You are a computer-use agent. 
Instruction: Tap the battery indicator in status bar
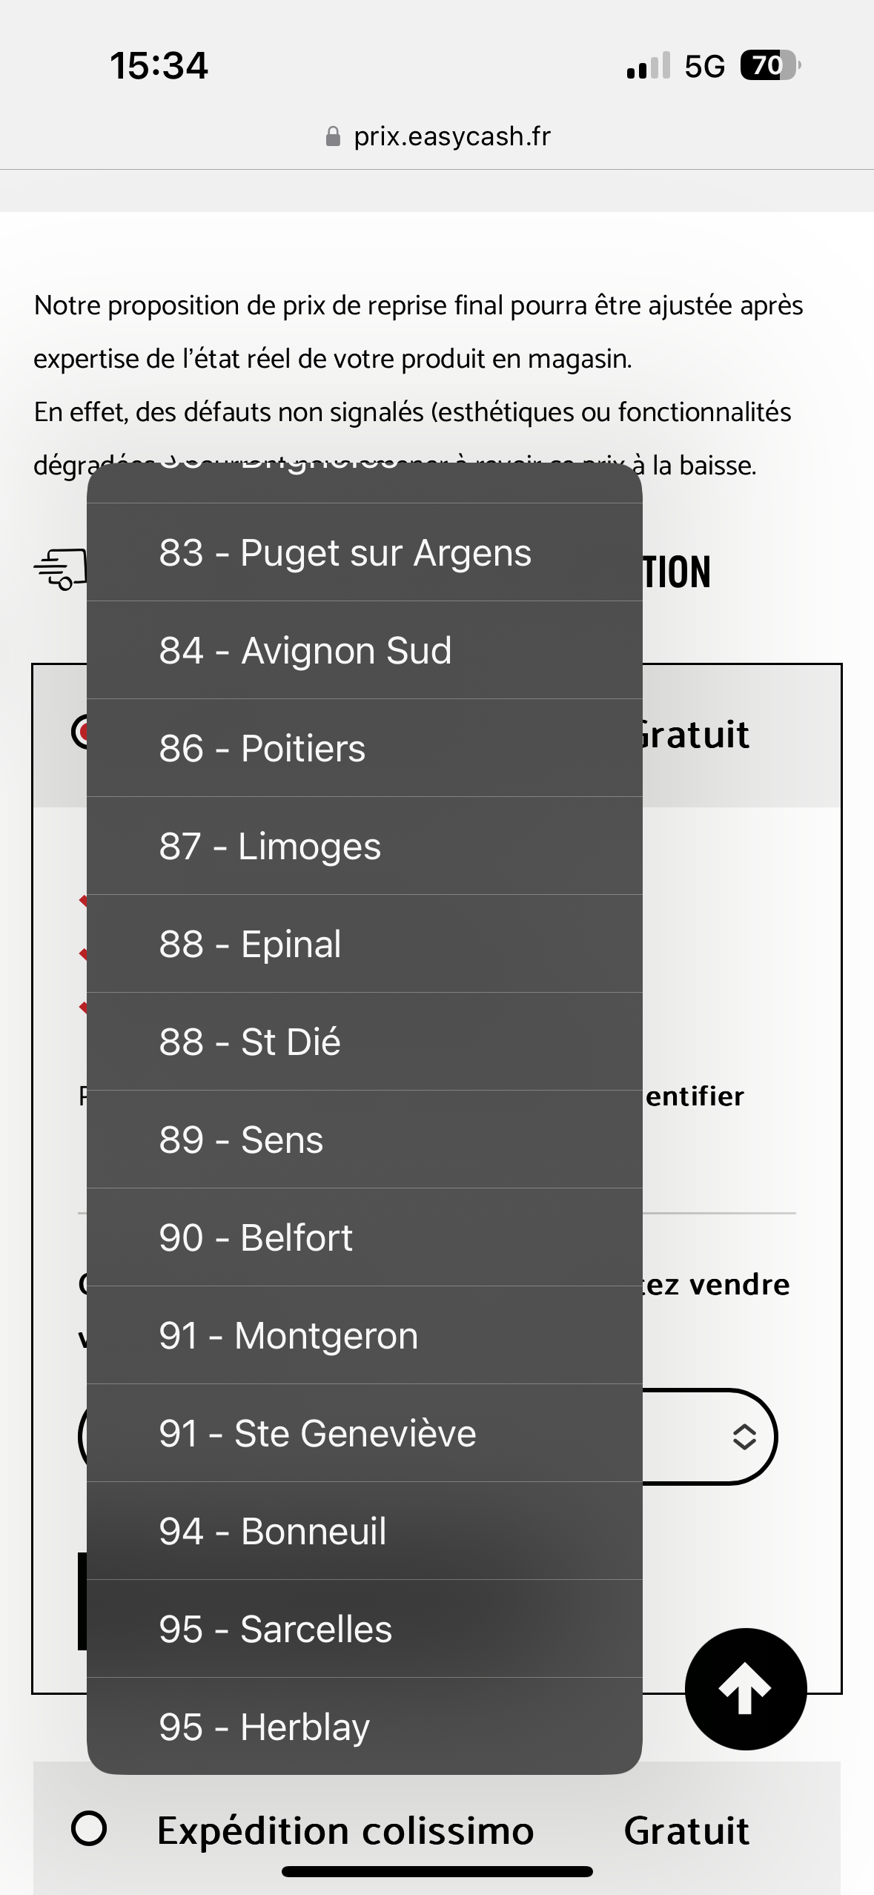(770, 65)
